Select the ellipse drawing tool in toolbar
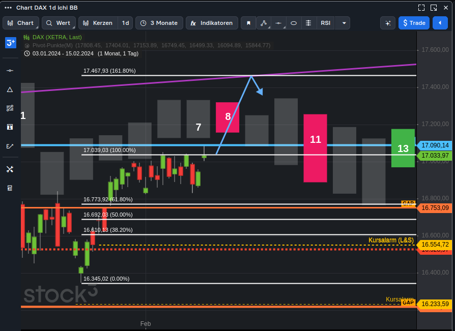 (293, 23)
